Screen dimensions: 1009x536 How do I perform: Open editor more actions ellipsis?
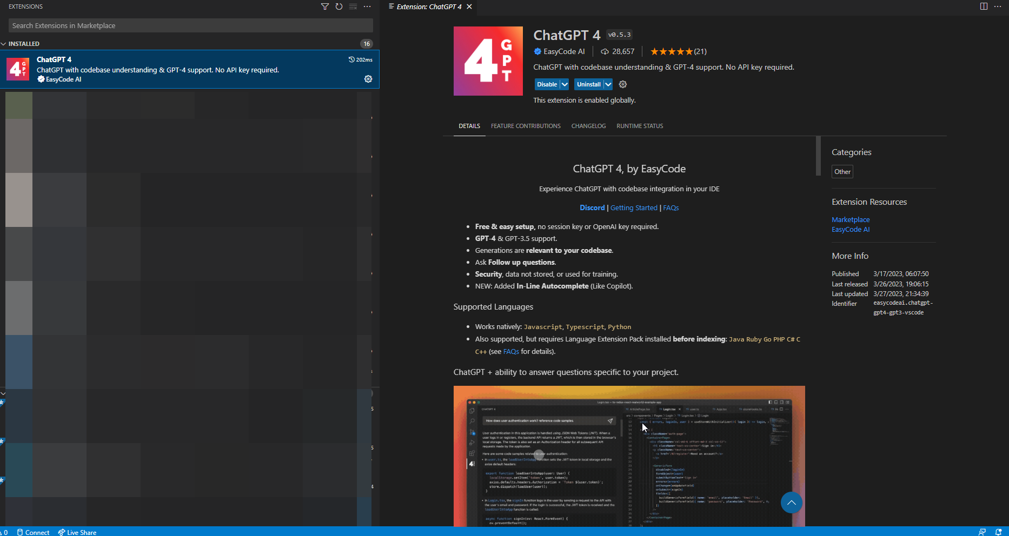[998, 6]
